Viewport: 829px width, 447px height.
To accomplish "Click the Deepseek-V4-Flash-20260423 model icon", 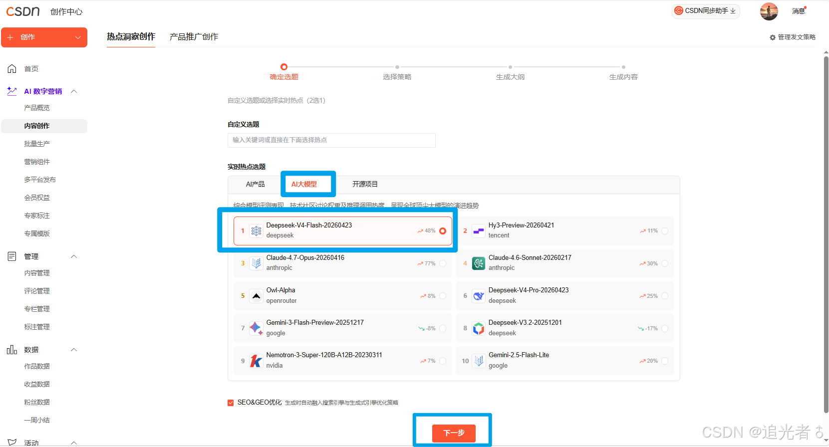I will tap(256, 231).
